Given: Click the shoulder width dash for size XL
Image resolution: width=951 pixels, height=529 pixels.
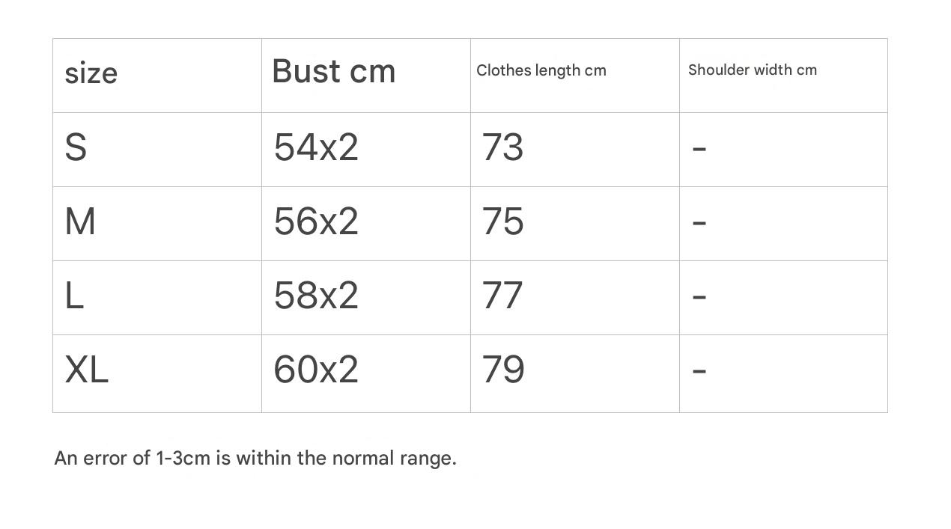Looking at the screenshot, I should (699, 370).
